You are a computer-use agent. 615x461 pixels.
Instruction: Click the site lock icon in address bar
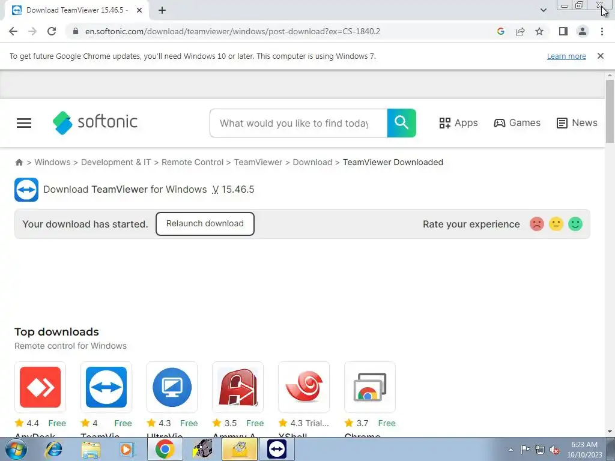pyautogui.click(x=76, y=31)
